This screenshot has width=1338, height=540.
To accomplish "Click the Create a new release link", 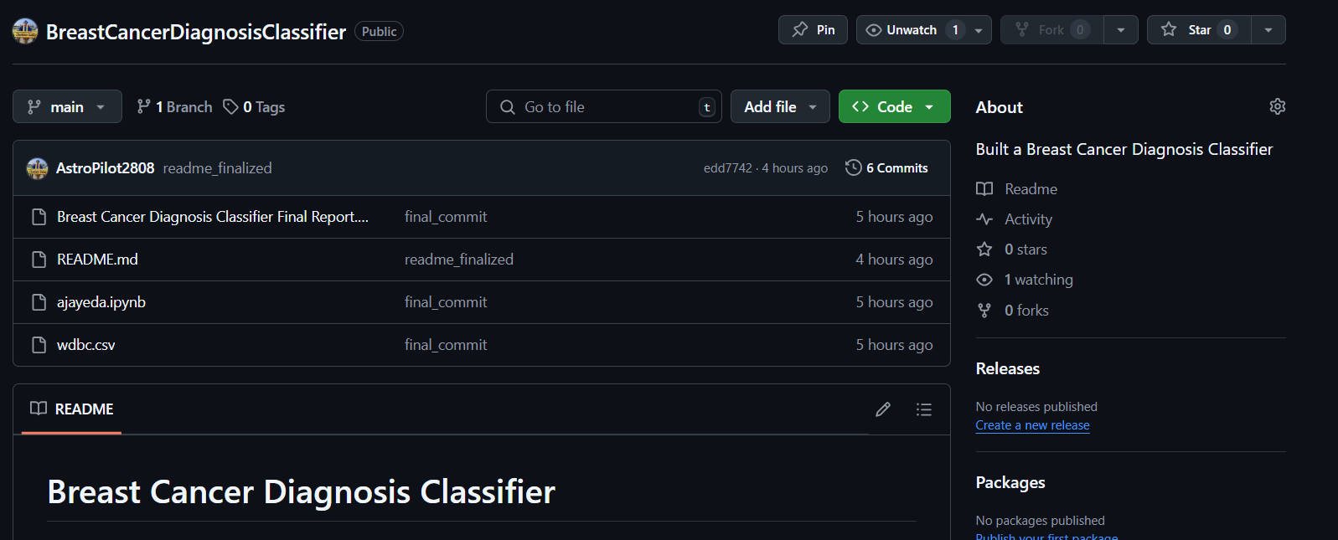I will (x=1032, y=425).
